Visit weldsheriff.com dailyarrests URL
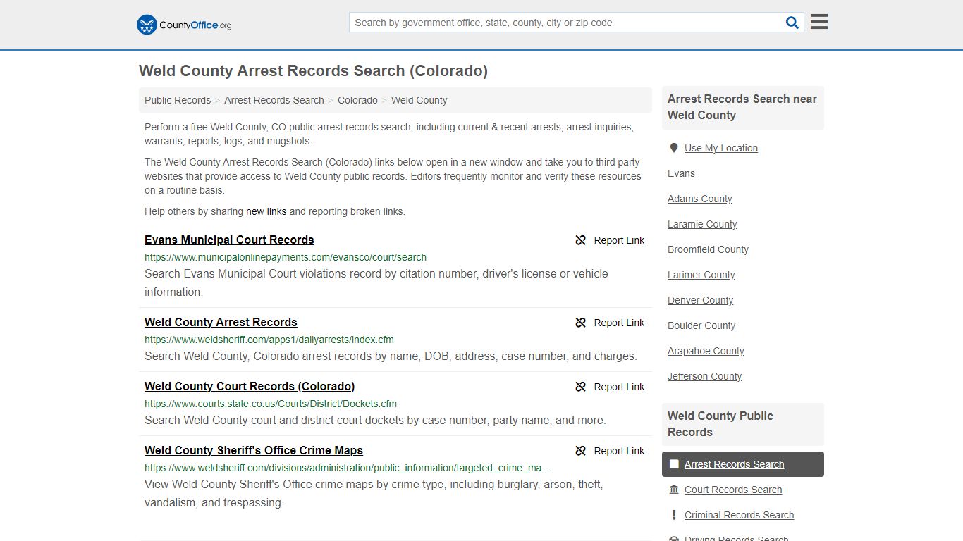The height and width of the screenshot is (541, 963). tap(269, 340)
